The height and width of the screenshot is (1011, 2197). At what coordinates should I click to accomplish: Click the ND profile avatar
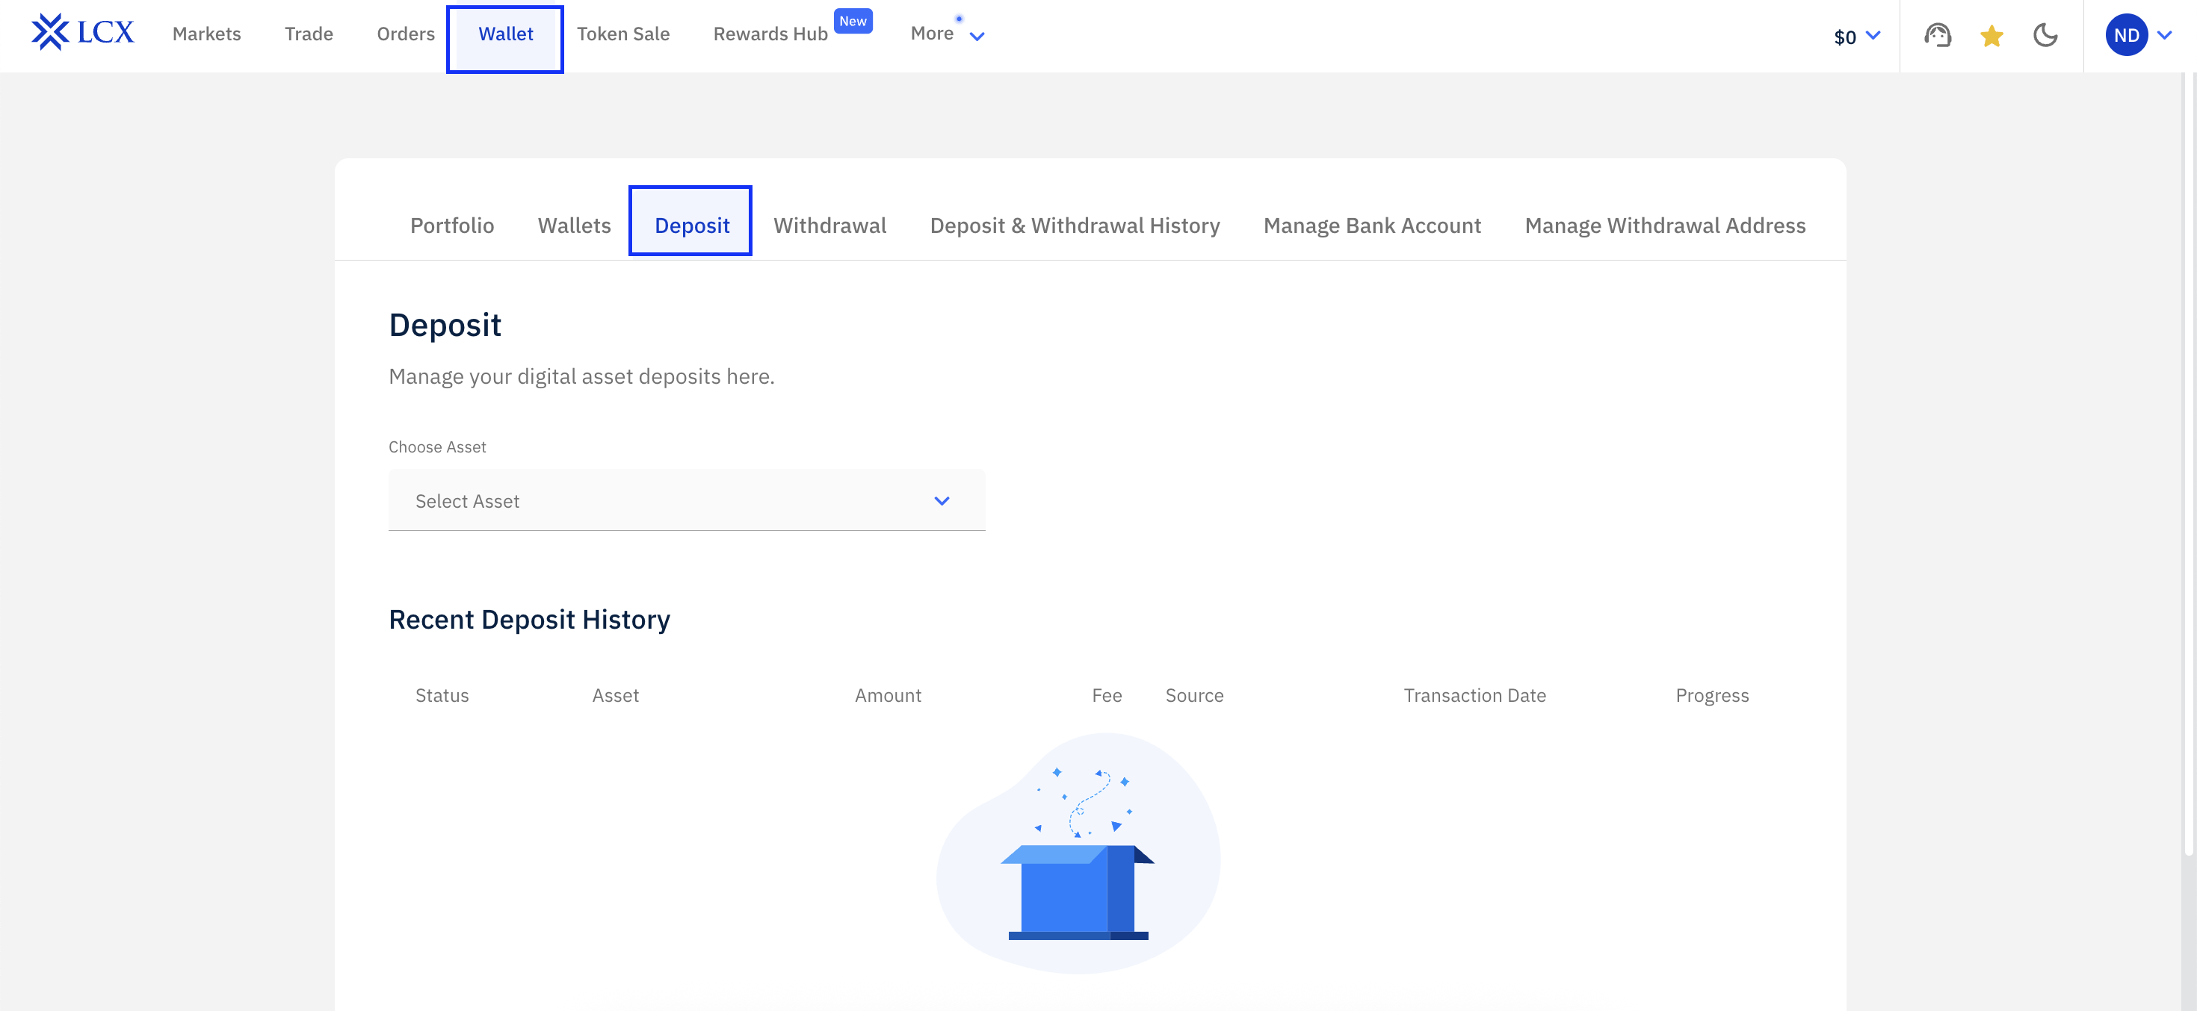pyautogui.click(x=2125, y=35)
